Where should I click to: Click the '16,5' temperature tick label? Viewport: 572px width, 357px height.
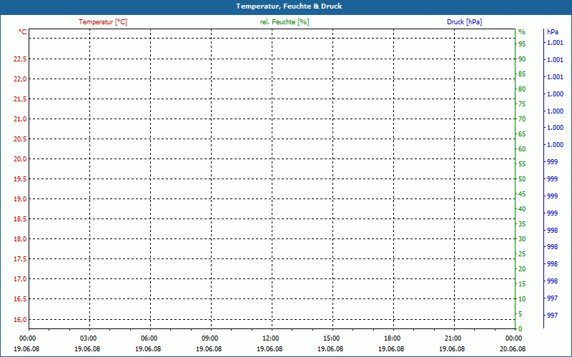coord(20,299)
